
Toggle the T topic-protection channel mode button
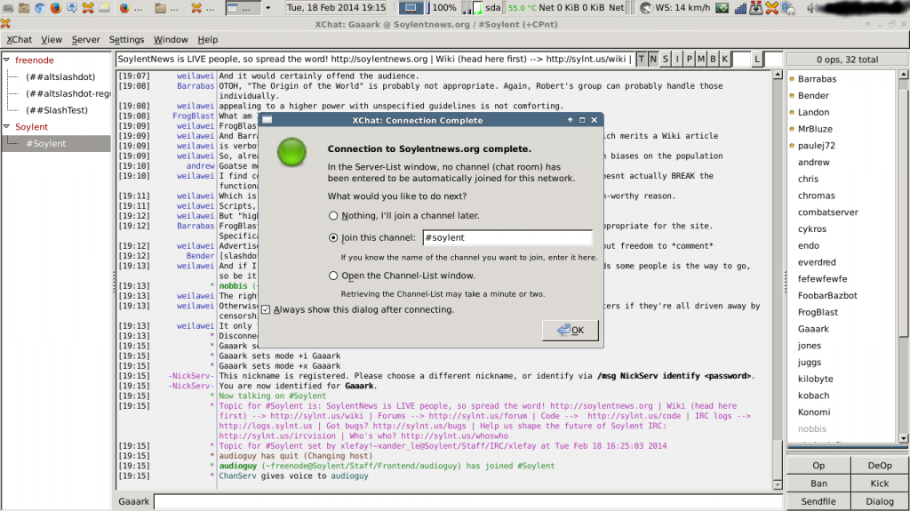(643, 60)
